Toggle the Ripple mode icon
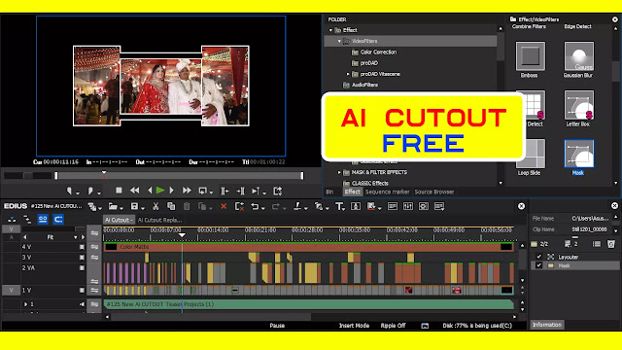The width and height of the screenshot is (622, 350). tap(27, 220)
